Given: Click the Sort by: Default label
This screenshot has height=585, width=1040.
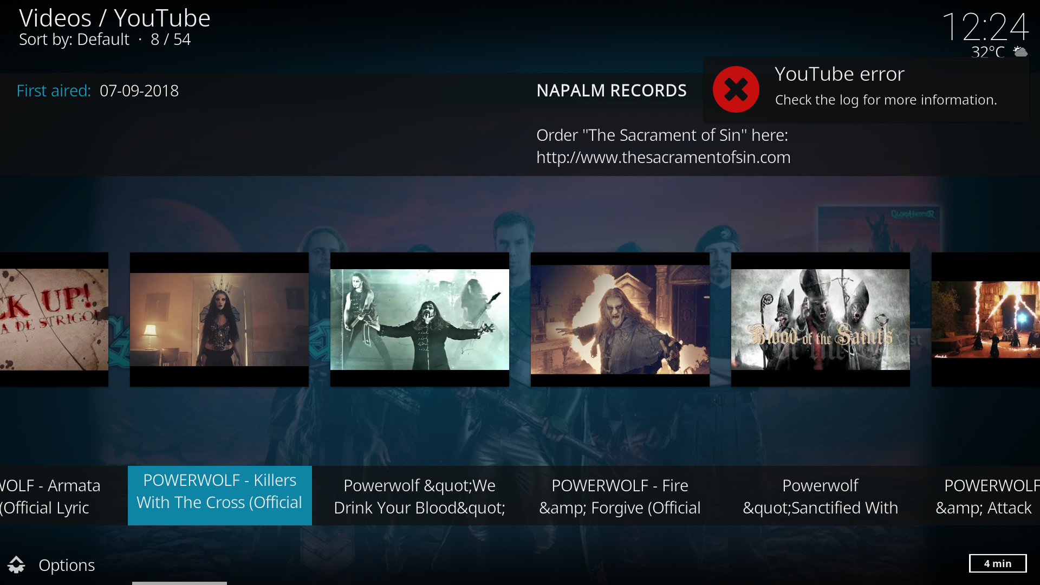Looking at the screenshot, I should pos(74,40).
